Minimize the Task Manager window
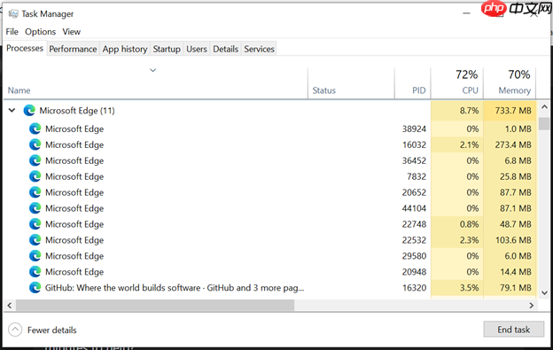 (466, 13)
